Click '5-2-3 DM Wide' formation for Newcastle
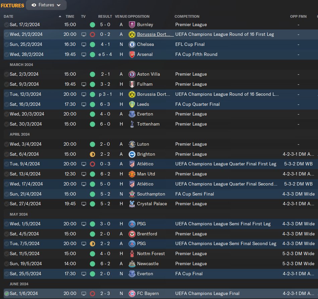The width and height of the screenshot is (318, 299). click(298, 264)
